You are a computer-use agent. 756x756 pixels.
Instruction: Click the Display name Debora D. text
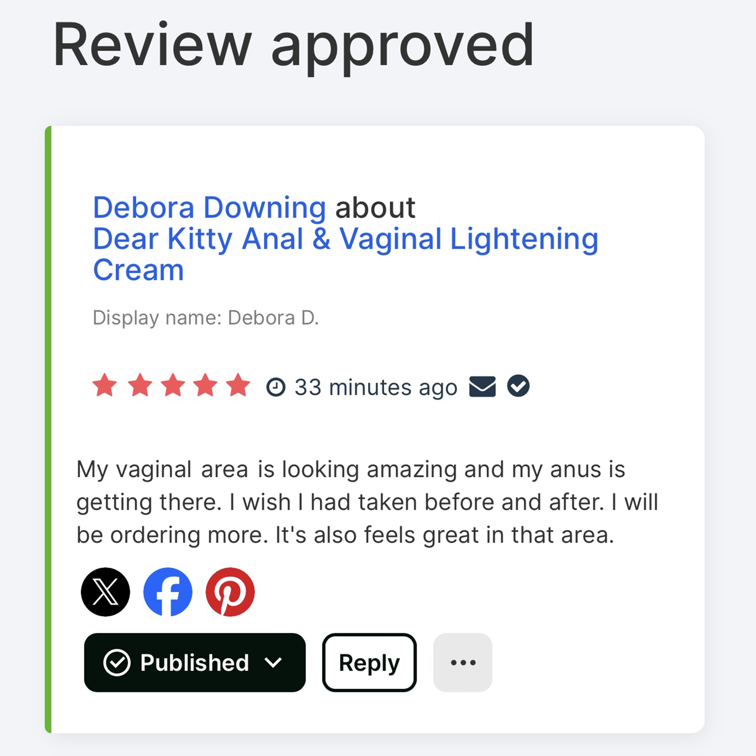206,318
